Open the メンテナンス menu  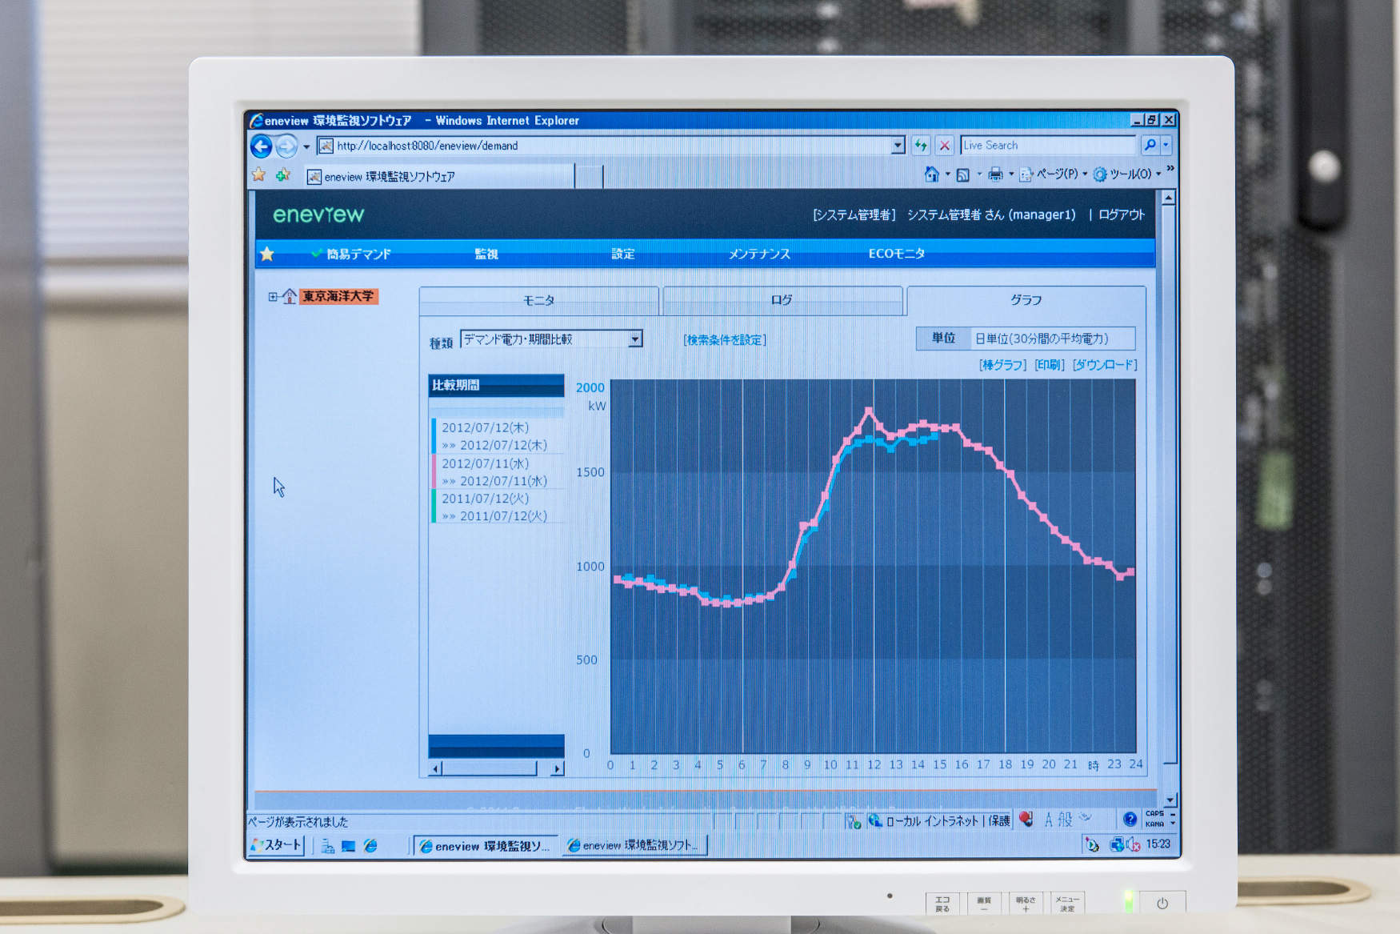(x=758, y=254)
